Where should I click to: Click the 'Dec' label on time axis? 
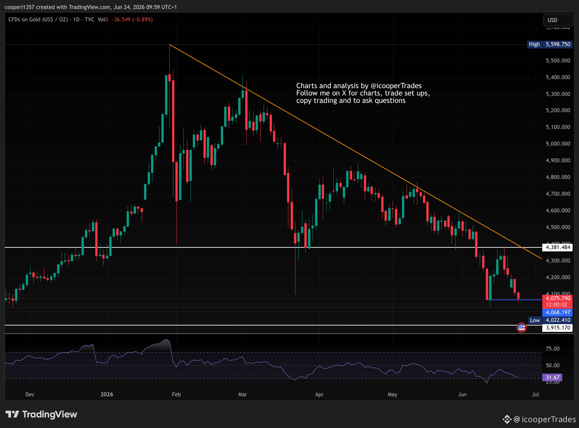[30, 394]
